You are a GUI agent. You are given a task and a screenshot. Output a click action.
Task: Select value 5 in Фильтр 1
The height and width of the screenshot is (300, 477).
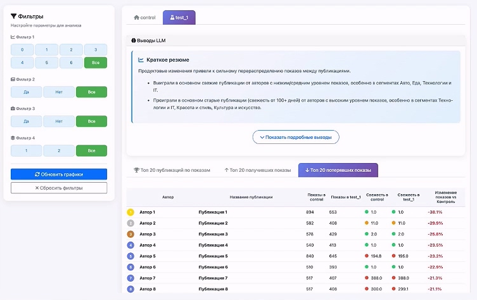pyautogui.click(x=46, y=62)
